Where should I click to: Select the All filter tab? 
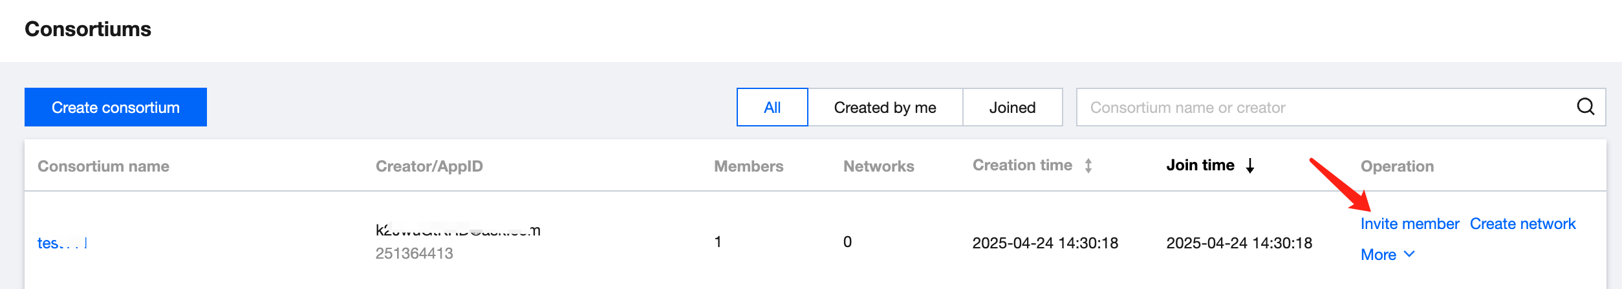(772, 107)
